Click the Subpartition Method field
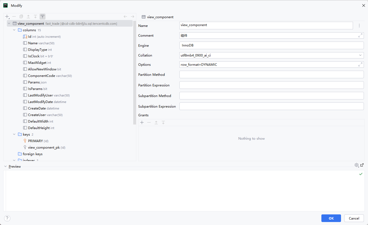Viewport: 368px width, 225px height. coord(272,96)
